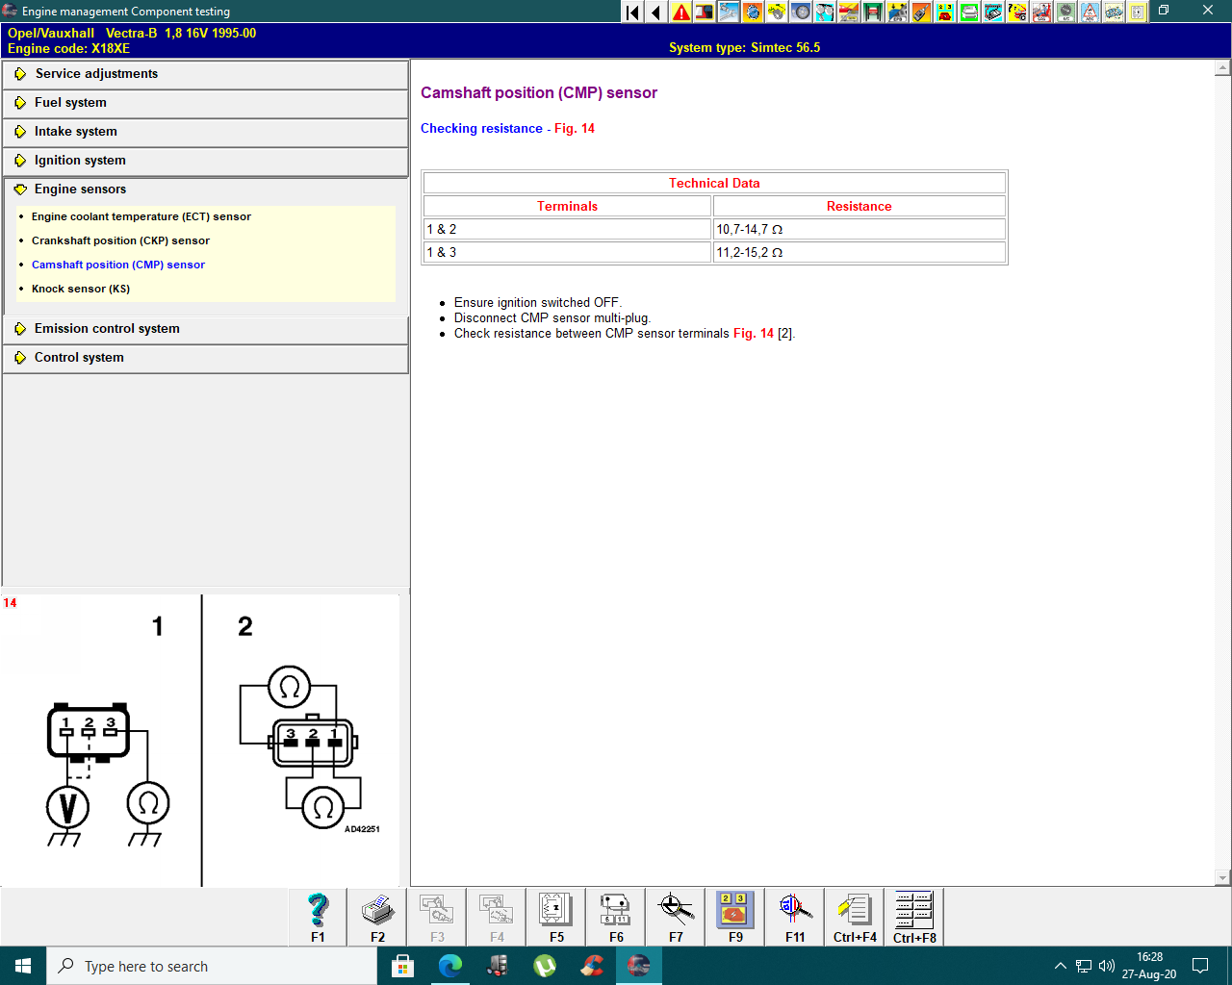Open the F7 component search button
The width and height of the screenshot is (1232, 985).
click(676, 917)
